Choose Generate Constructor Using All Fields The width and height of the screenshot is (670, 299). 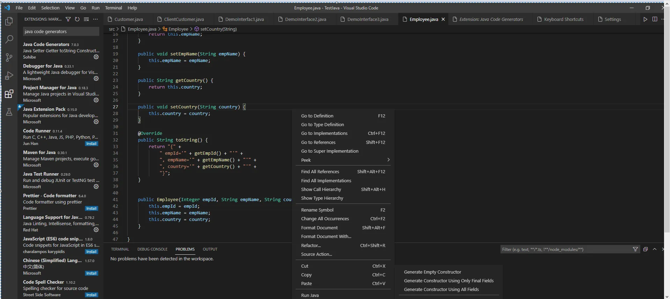tap(441, 289)
